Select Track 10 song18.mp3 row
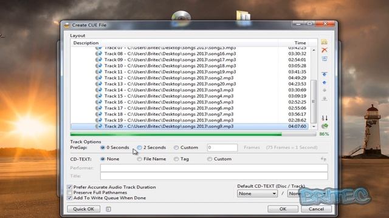 (190, 66)
